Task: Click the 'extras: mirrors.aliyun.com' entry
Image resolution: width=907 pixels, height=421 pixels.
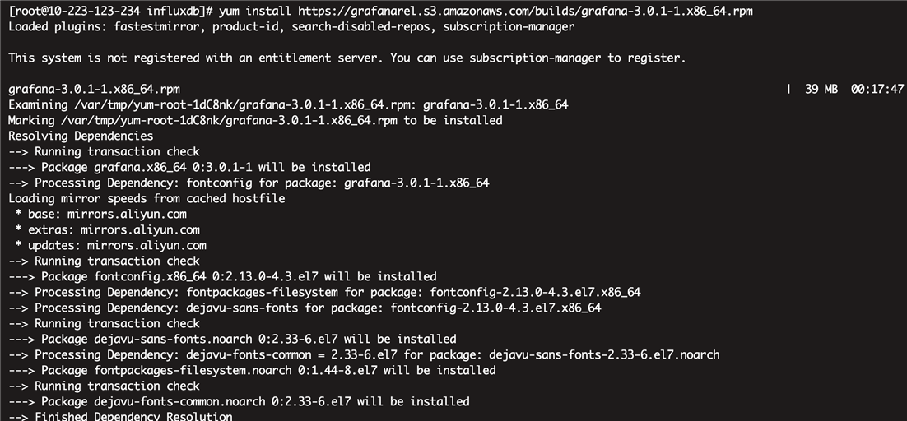Action: 108,229
